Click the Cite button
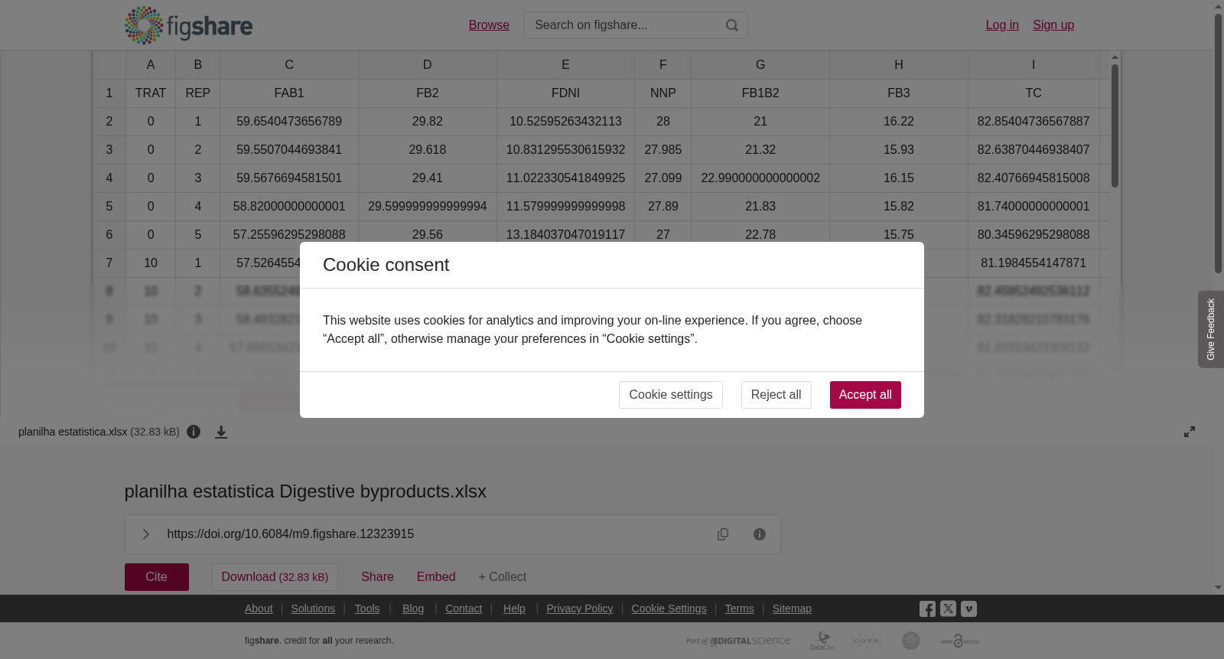The height and width of the screenshot is (659, 1224). coord(157,577)
